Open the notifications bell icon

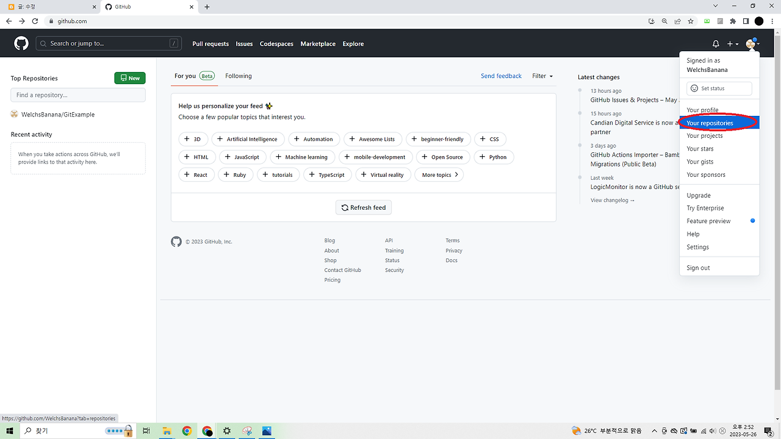tap(716, 44)
